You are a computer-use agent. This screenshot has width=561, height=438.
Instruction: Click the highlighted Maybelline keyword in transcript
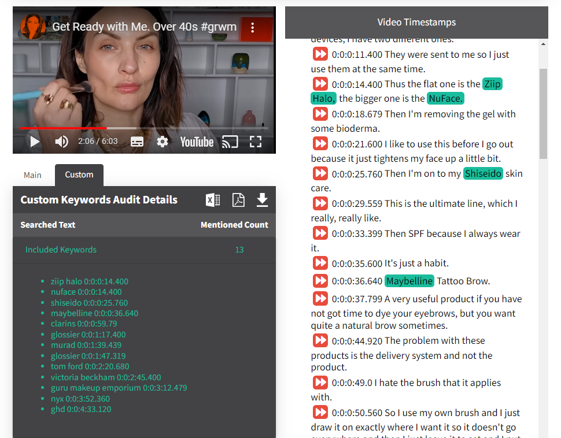pyautogui.click(x=409, y=281)
